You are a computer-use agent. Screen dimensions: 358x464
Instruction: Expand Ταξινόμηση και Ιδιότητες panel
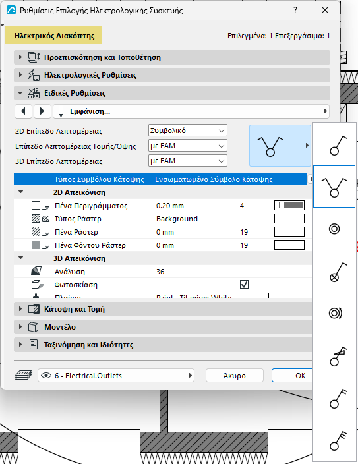tap(163, 345)
